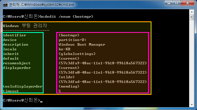Click the '{ntldr}' value
The width and height of the screenshot is (197, 110).
tap(67, 77)
